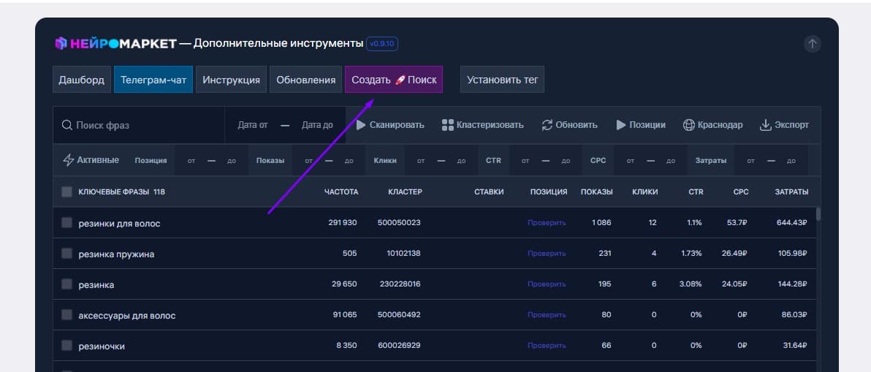The image size is (871, 372).
Task: Click the Экспорт download icon
Action: click(766, 125)
